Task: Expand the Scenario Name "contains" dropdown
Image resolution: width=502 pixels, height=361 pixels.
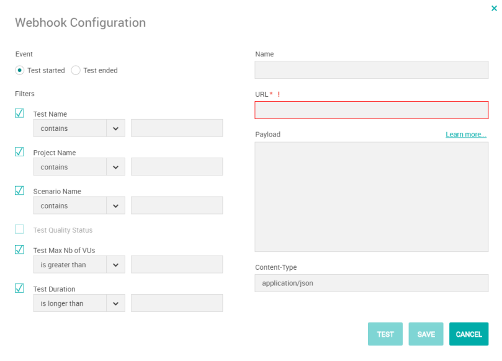Action: point(79,205)
